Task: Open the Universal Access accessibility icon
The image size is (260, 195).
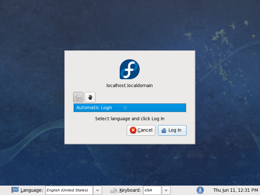Action: pos(201,190)
